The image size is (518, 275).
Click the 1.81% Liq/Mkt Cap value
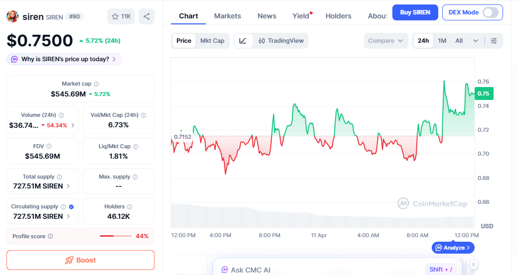pyautogui.click(x=118, y=157)
